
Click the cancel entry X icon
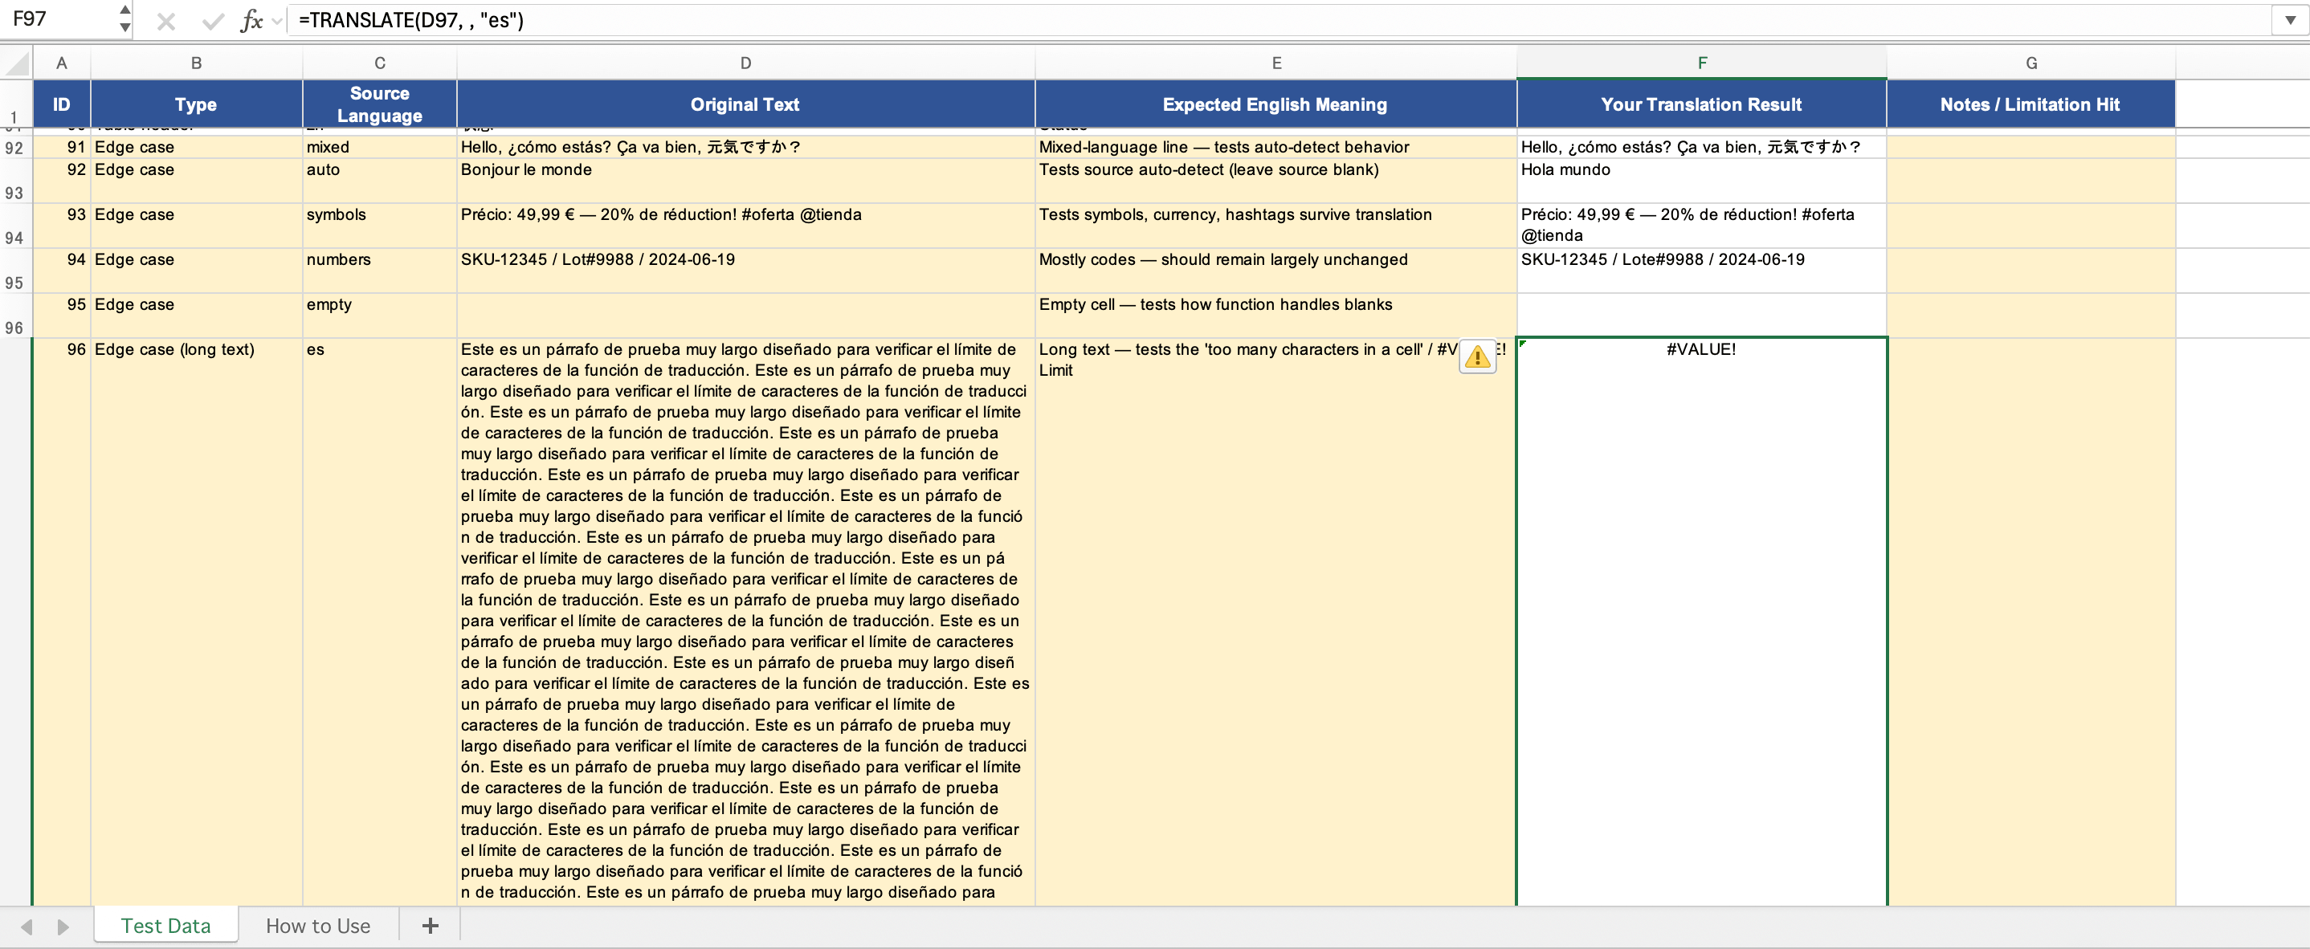click(166, 21)
